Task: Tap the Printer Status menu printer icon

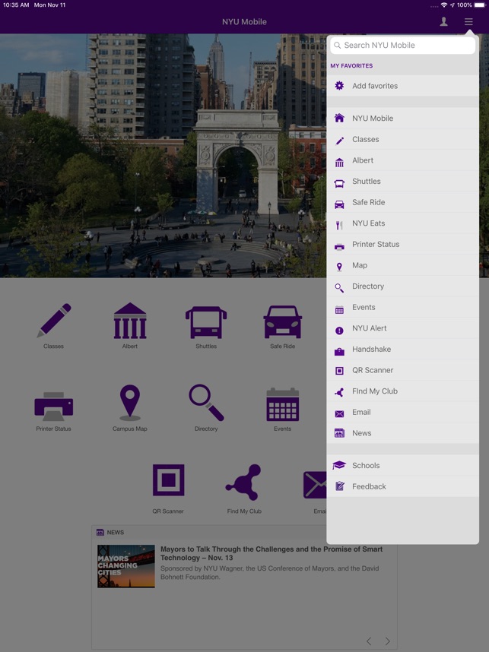Action: coord(339,246)
